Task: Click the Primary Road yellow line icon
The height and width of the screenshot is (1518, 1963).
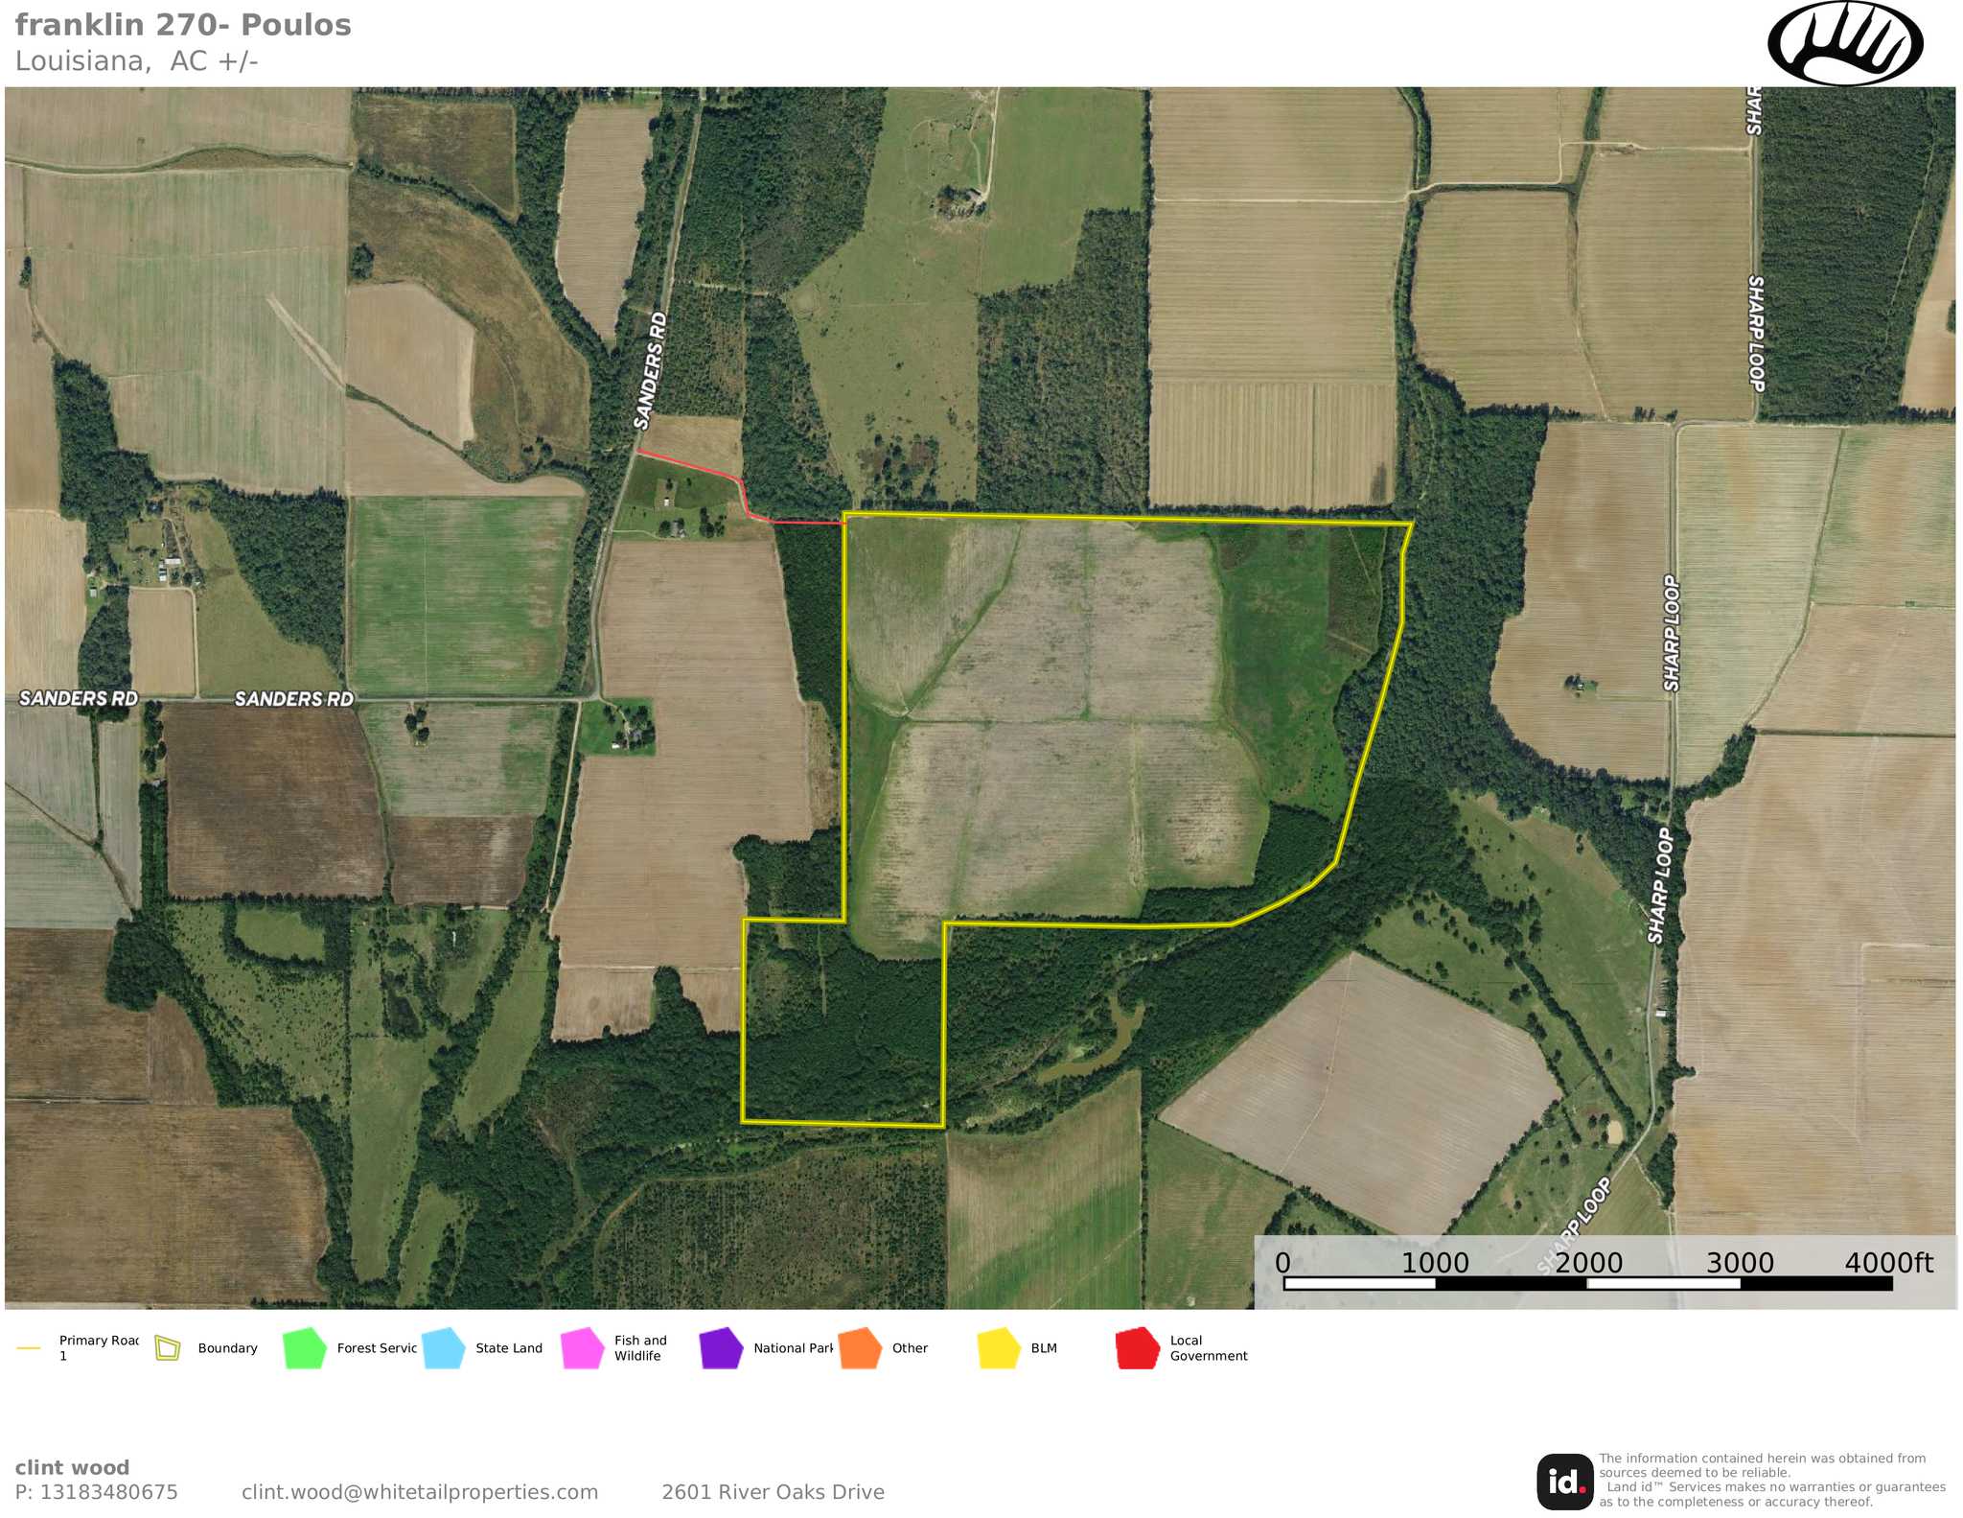Action: [29, 1348]
